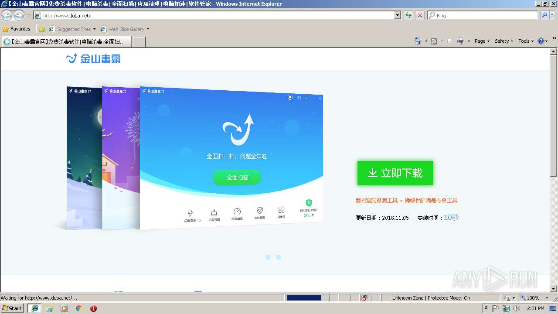Screen dimensions: 558x314
Task: Open the volume speaker icon in tray
Action: (516, 308)
